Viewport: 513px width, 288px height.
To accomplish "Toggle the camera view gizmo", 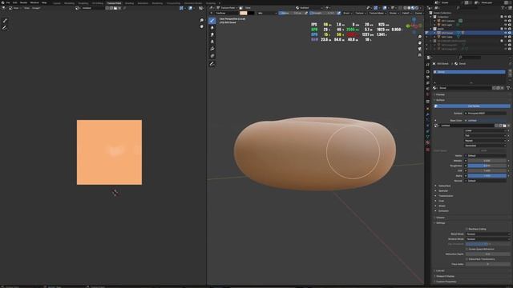I will (x=420, y=49).
